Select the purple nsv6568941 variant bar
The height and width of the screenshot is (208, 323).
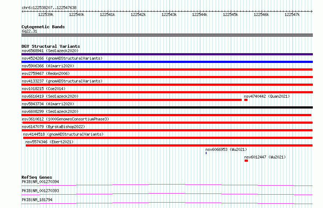[167, 54]
